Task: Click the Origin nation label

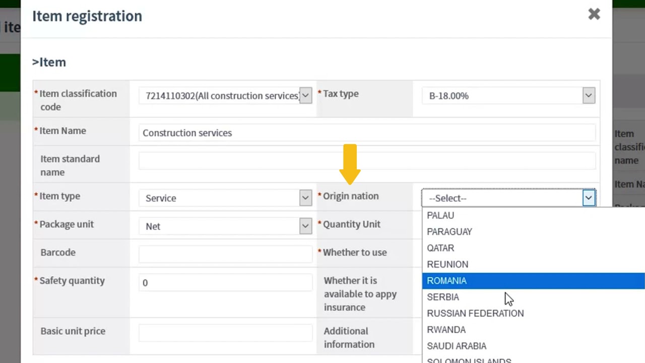Action: 351,196
